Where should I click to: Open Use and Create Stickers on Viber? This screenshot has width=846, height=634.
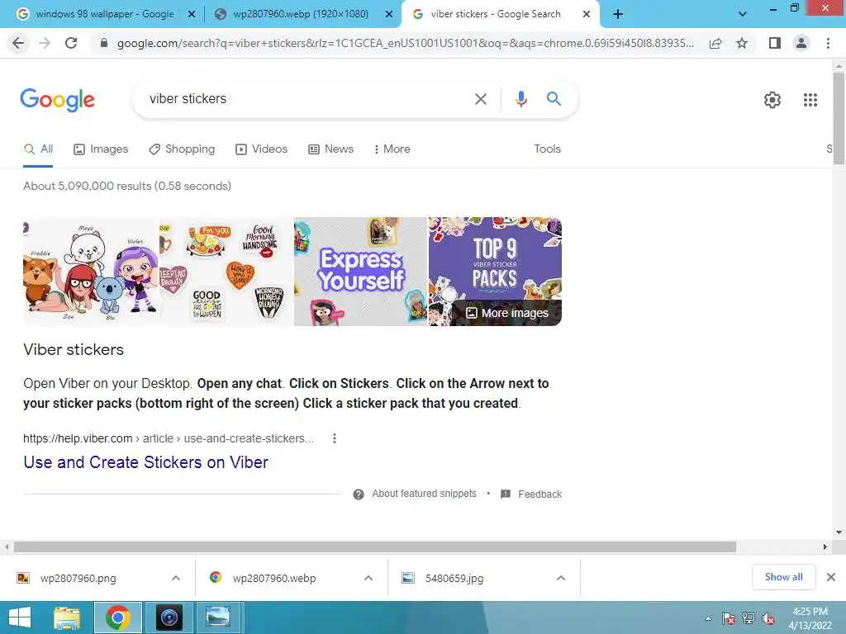click(145, 462)
